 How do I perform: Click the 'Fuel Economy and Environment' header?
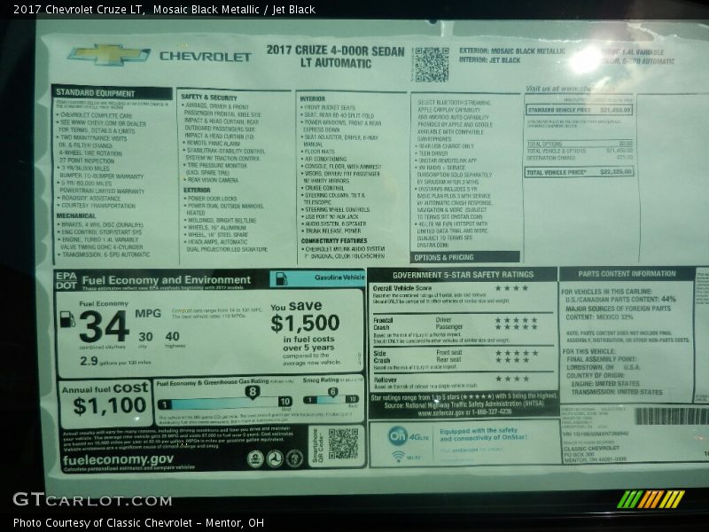point(167,280)
